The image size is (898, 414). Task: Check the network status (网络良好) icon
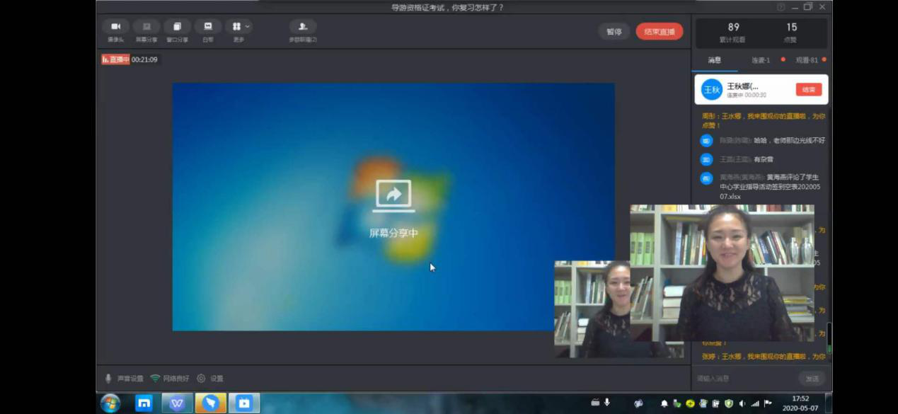point(155,379)
